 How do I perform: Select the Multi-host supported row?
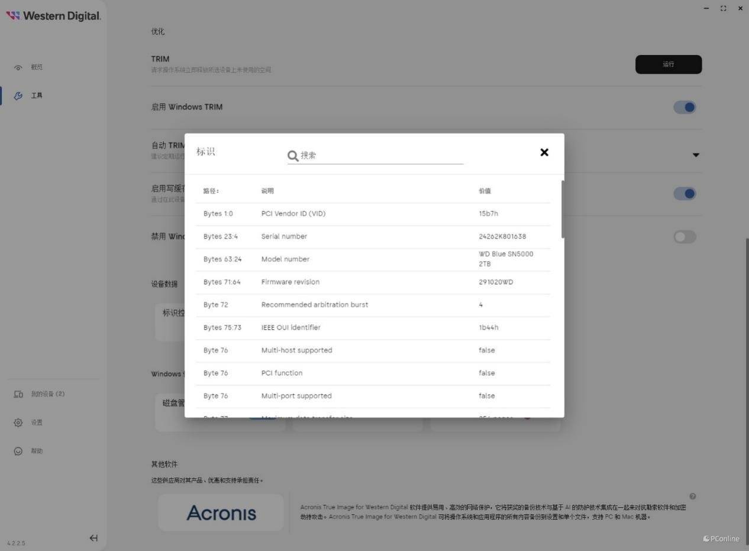pyautogui.click(x=373, y=351)
